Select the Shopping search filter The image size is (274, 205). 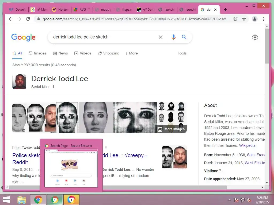coord(109,53)
